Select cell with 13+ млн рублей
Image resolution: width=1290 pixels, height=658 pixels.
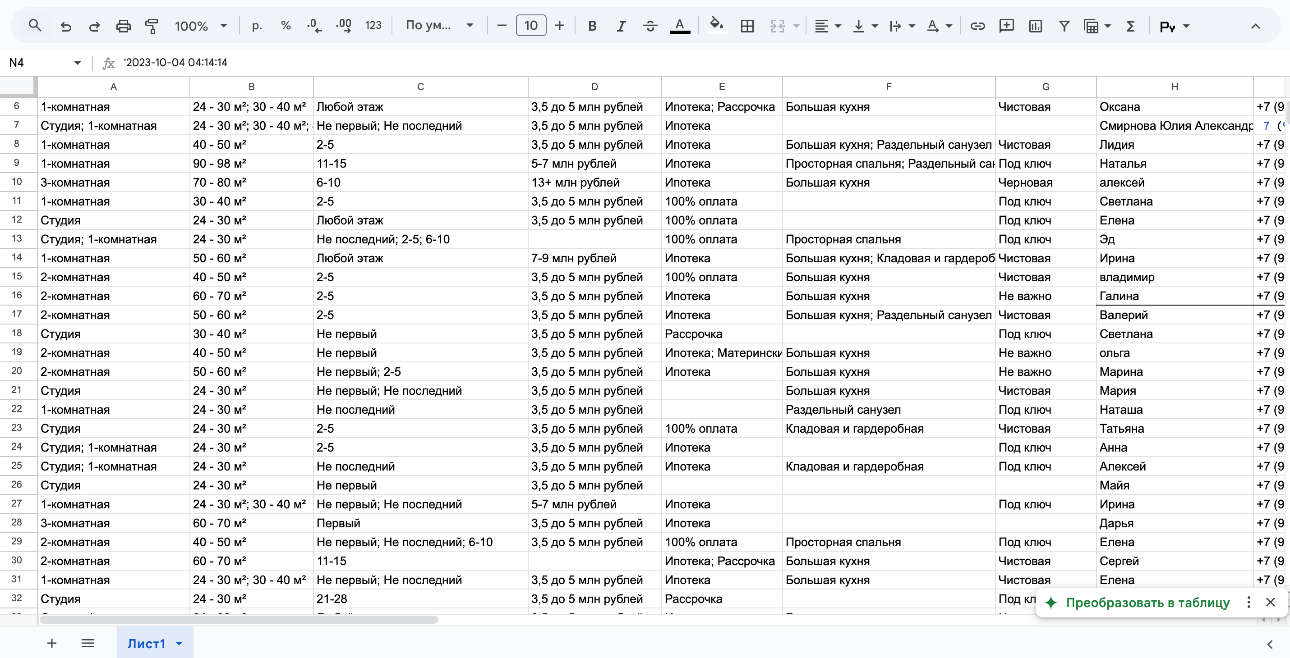[x=594, y=183]
